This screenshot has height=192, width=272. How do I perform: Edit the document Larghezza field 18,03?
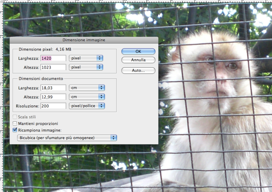point(53,88)
